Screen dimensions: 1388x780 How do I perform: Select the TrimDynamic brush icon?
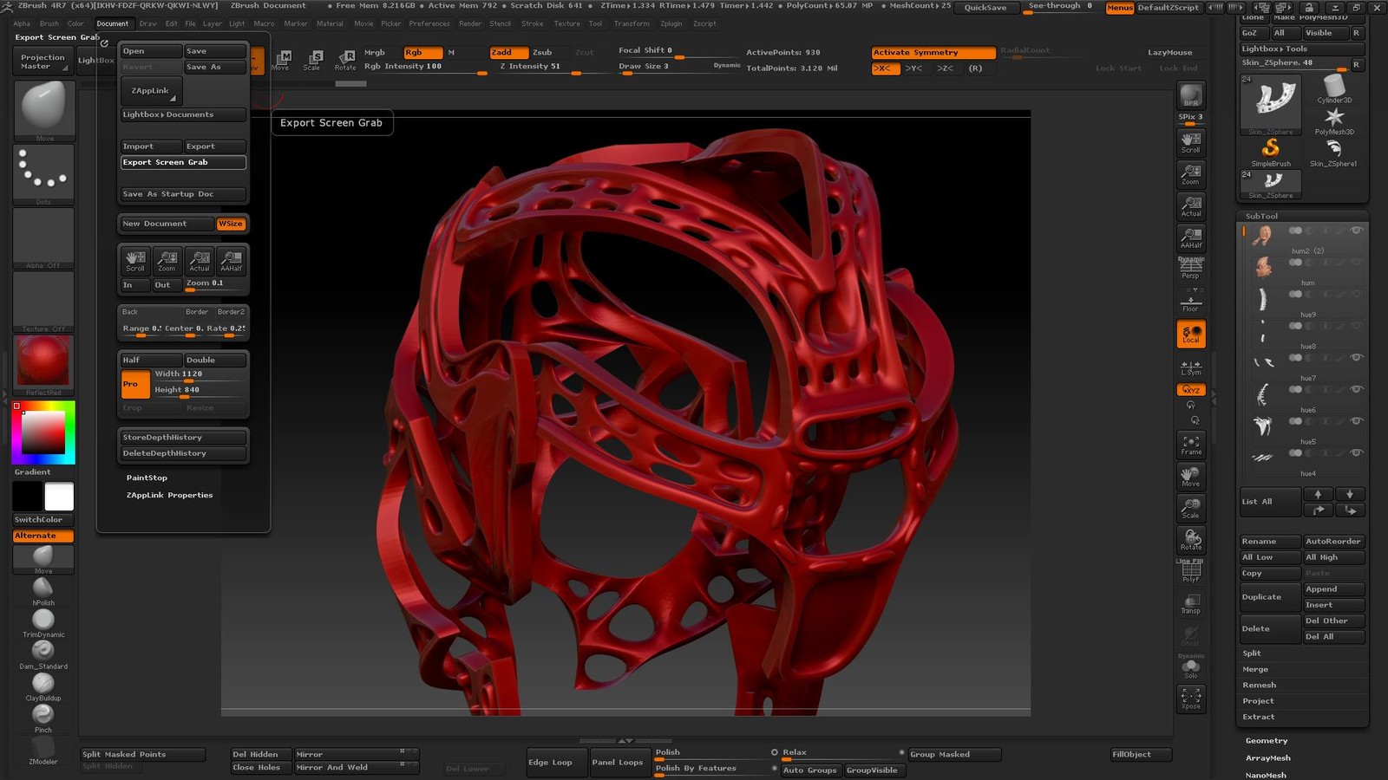pyautogui.click(x=43, y=622)
